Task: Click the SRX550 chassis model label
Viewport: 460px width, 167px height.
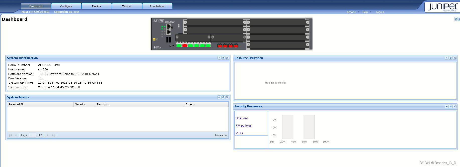Action: coord(170,22)
